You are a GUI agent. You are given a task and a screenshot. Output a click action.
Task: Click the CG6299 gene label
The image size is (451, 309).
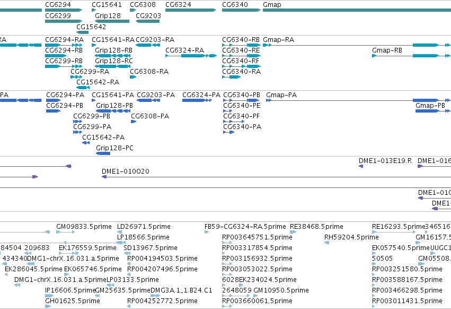click(x=58, y=15)
